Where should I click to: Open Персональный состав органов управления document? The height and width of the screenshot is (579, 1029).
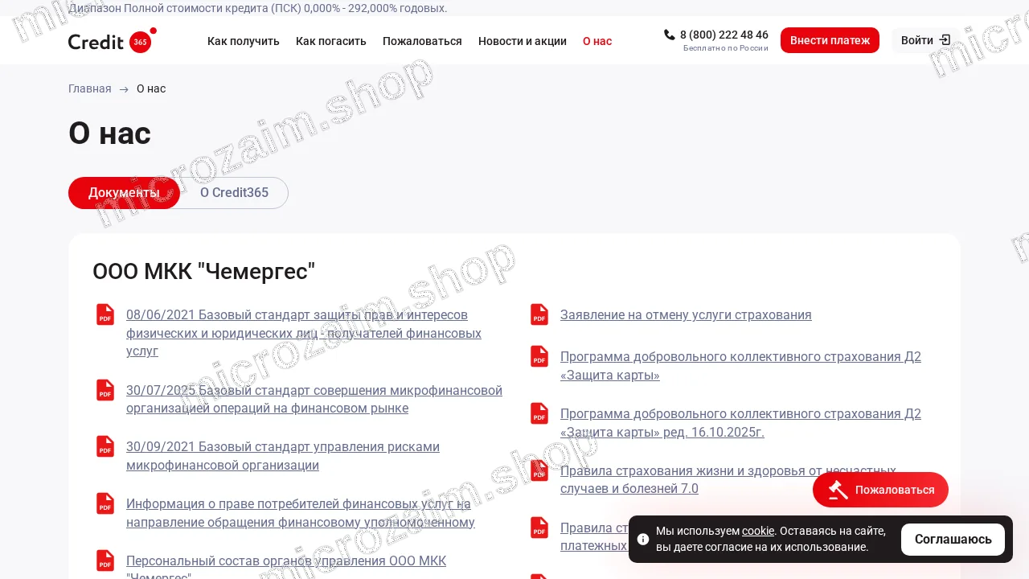[286, 569]
